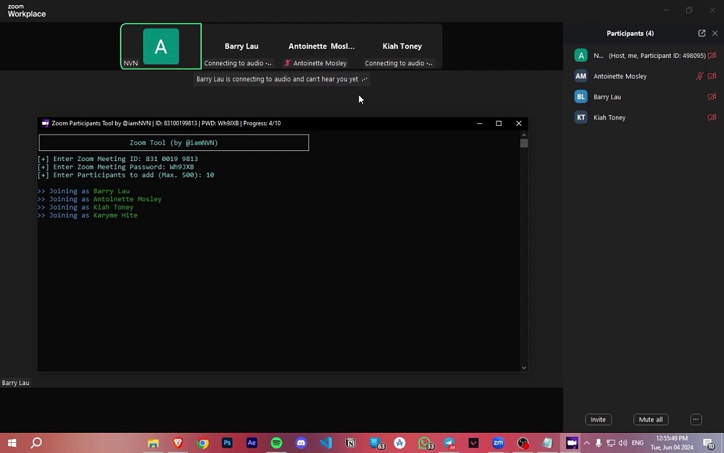Open Discord from the taskbar
The width and height of the screenshot is (724, 453).
click(x=301, y=443)
